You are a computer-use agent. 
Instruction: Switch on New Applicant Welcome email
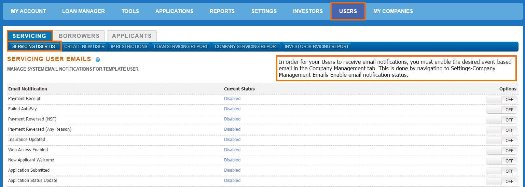tap(501, 161)
